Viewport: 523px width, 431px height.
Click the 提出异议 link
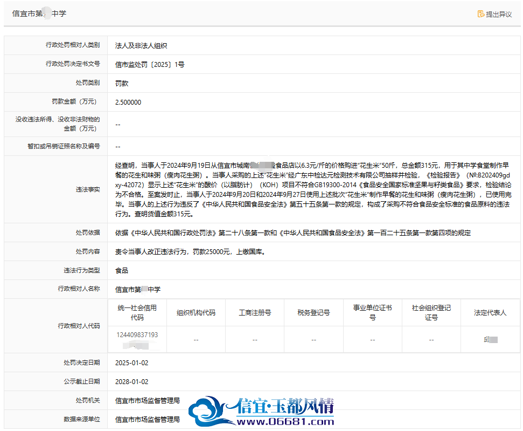pyautogui.click(x=494, y=14)
